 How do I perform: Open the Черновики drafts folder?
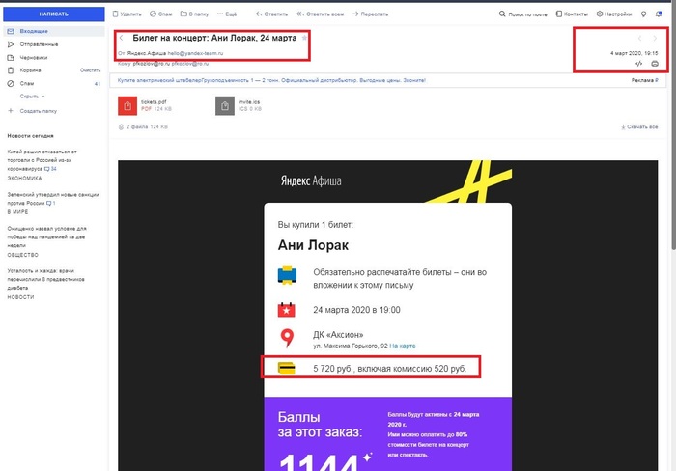click(33, 57)
